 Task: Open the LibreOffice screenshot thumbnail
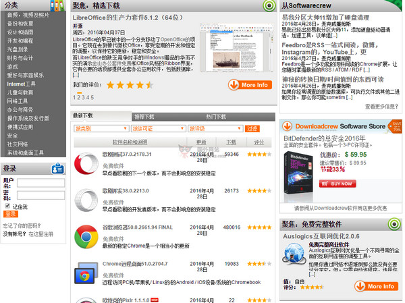tap(236, 47)
